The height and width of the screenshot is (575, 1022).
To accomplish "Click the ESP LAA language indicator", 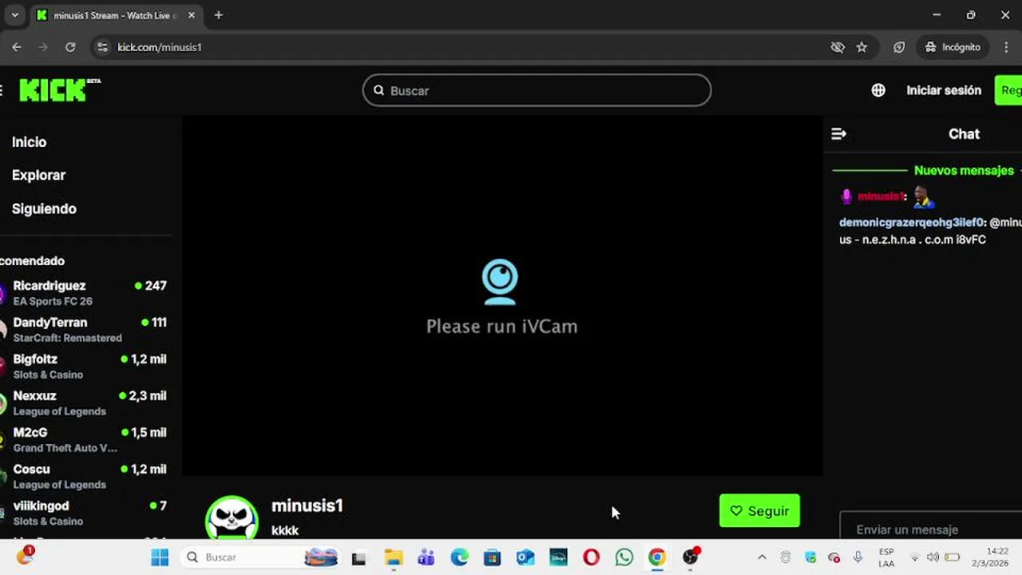I will [x=886, y=557].
